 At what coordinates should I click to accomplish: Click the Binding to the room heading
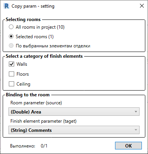(x=28, y=95)
